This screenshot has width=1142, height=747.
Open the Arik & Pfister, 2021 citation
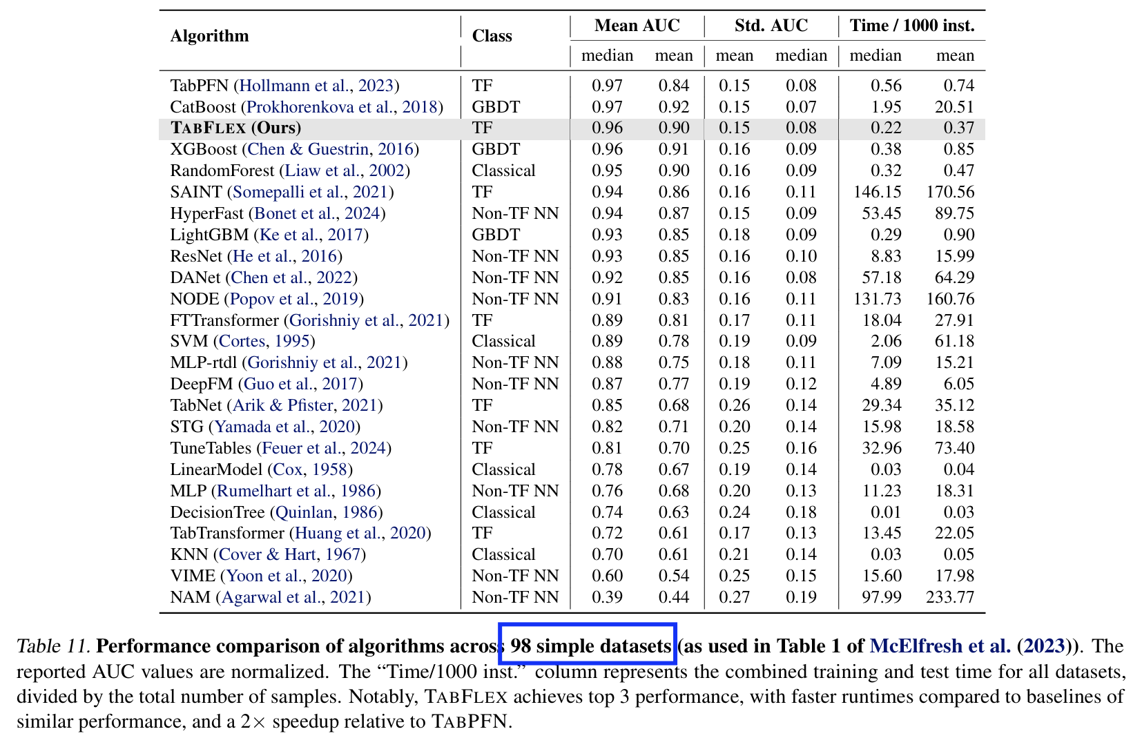(x=305, y=405)
